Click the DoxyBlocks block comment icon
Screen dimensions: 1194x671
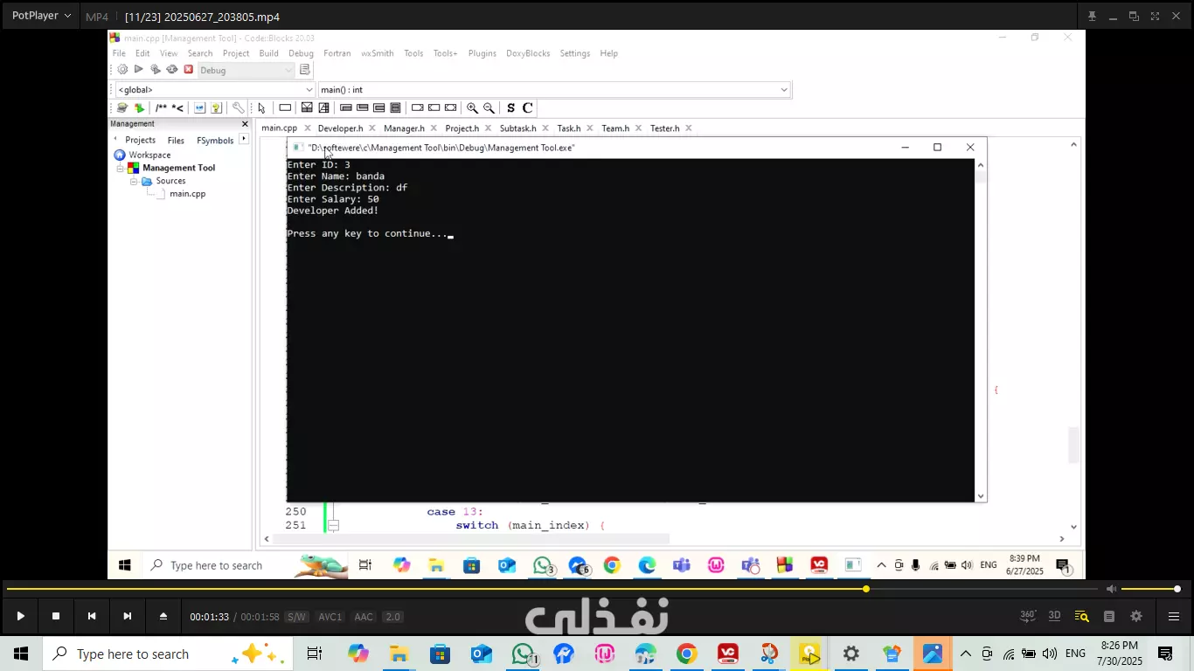161,108
